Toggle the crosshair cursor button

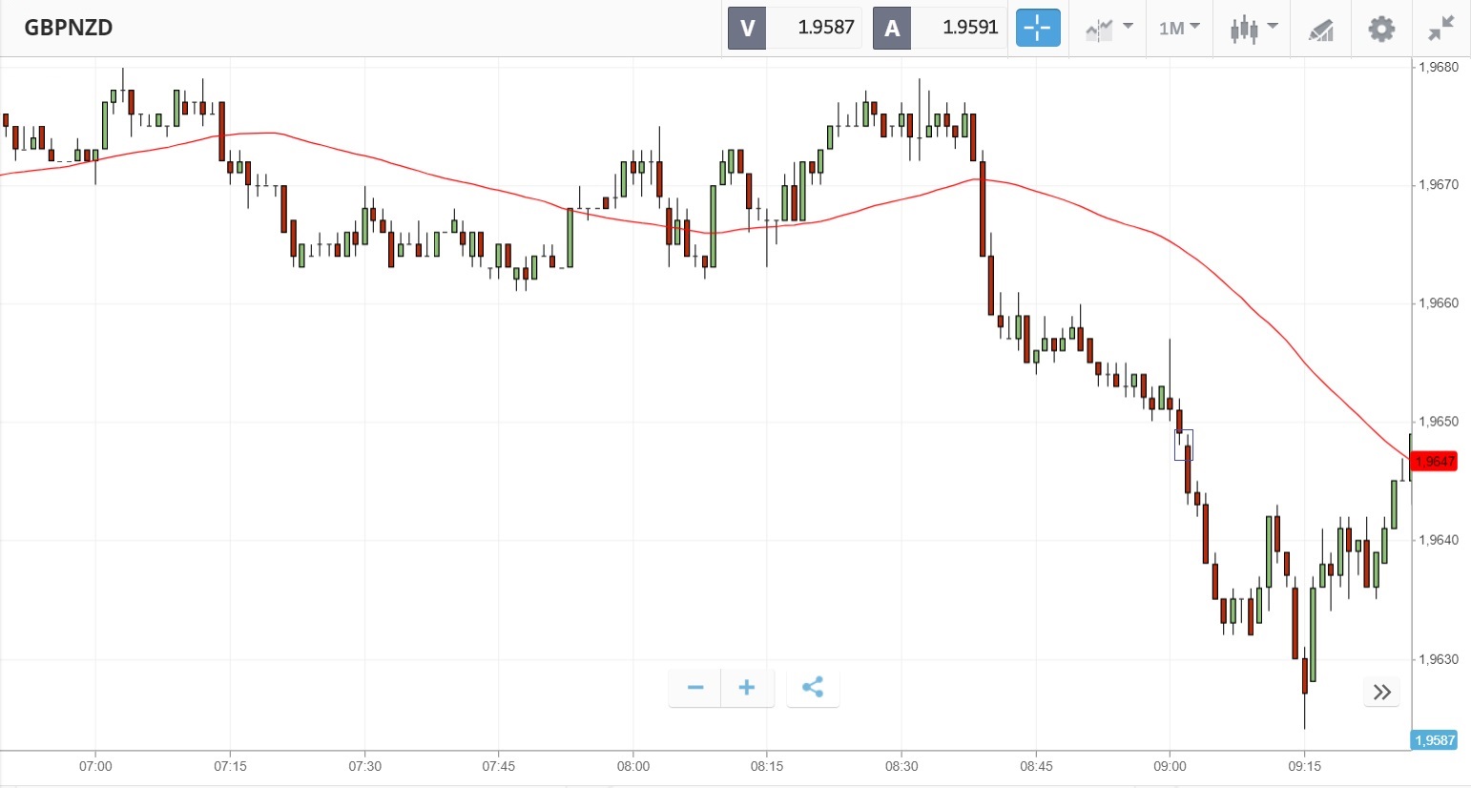(x=1037, y=28)
